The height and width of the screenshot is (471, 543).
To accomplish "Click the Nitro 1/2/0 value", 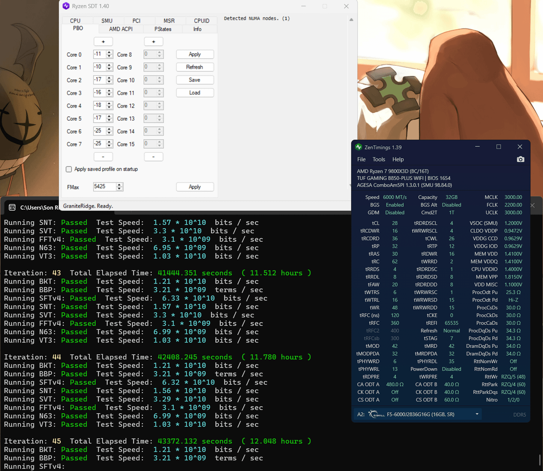I will (513, 400).
